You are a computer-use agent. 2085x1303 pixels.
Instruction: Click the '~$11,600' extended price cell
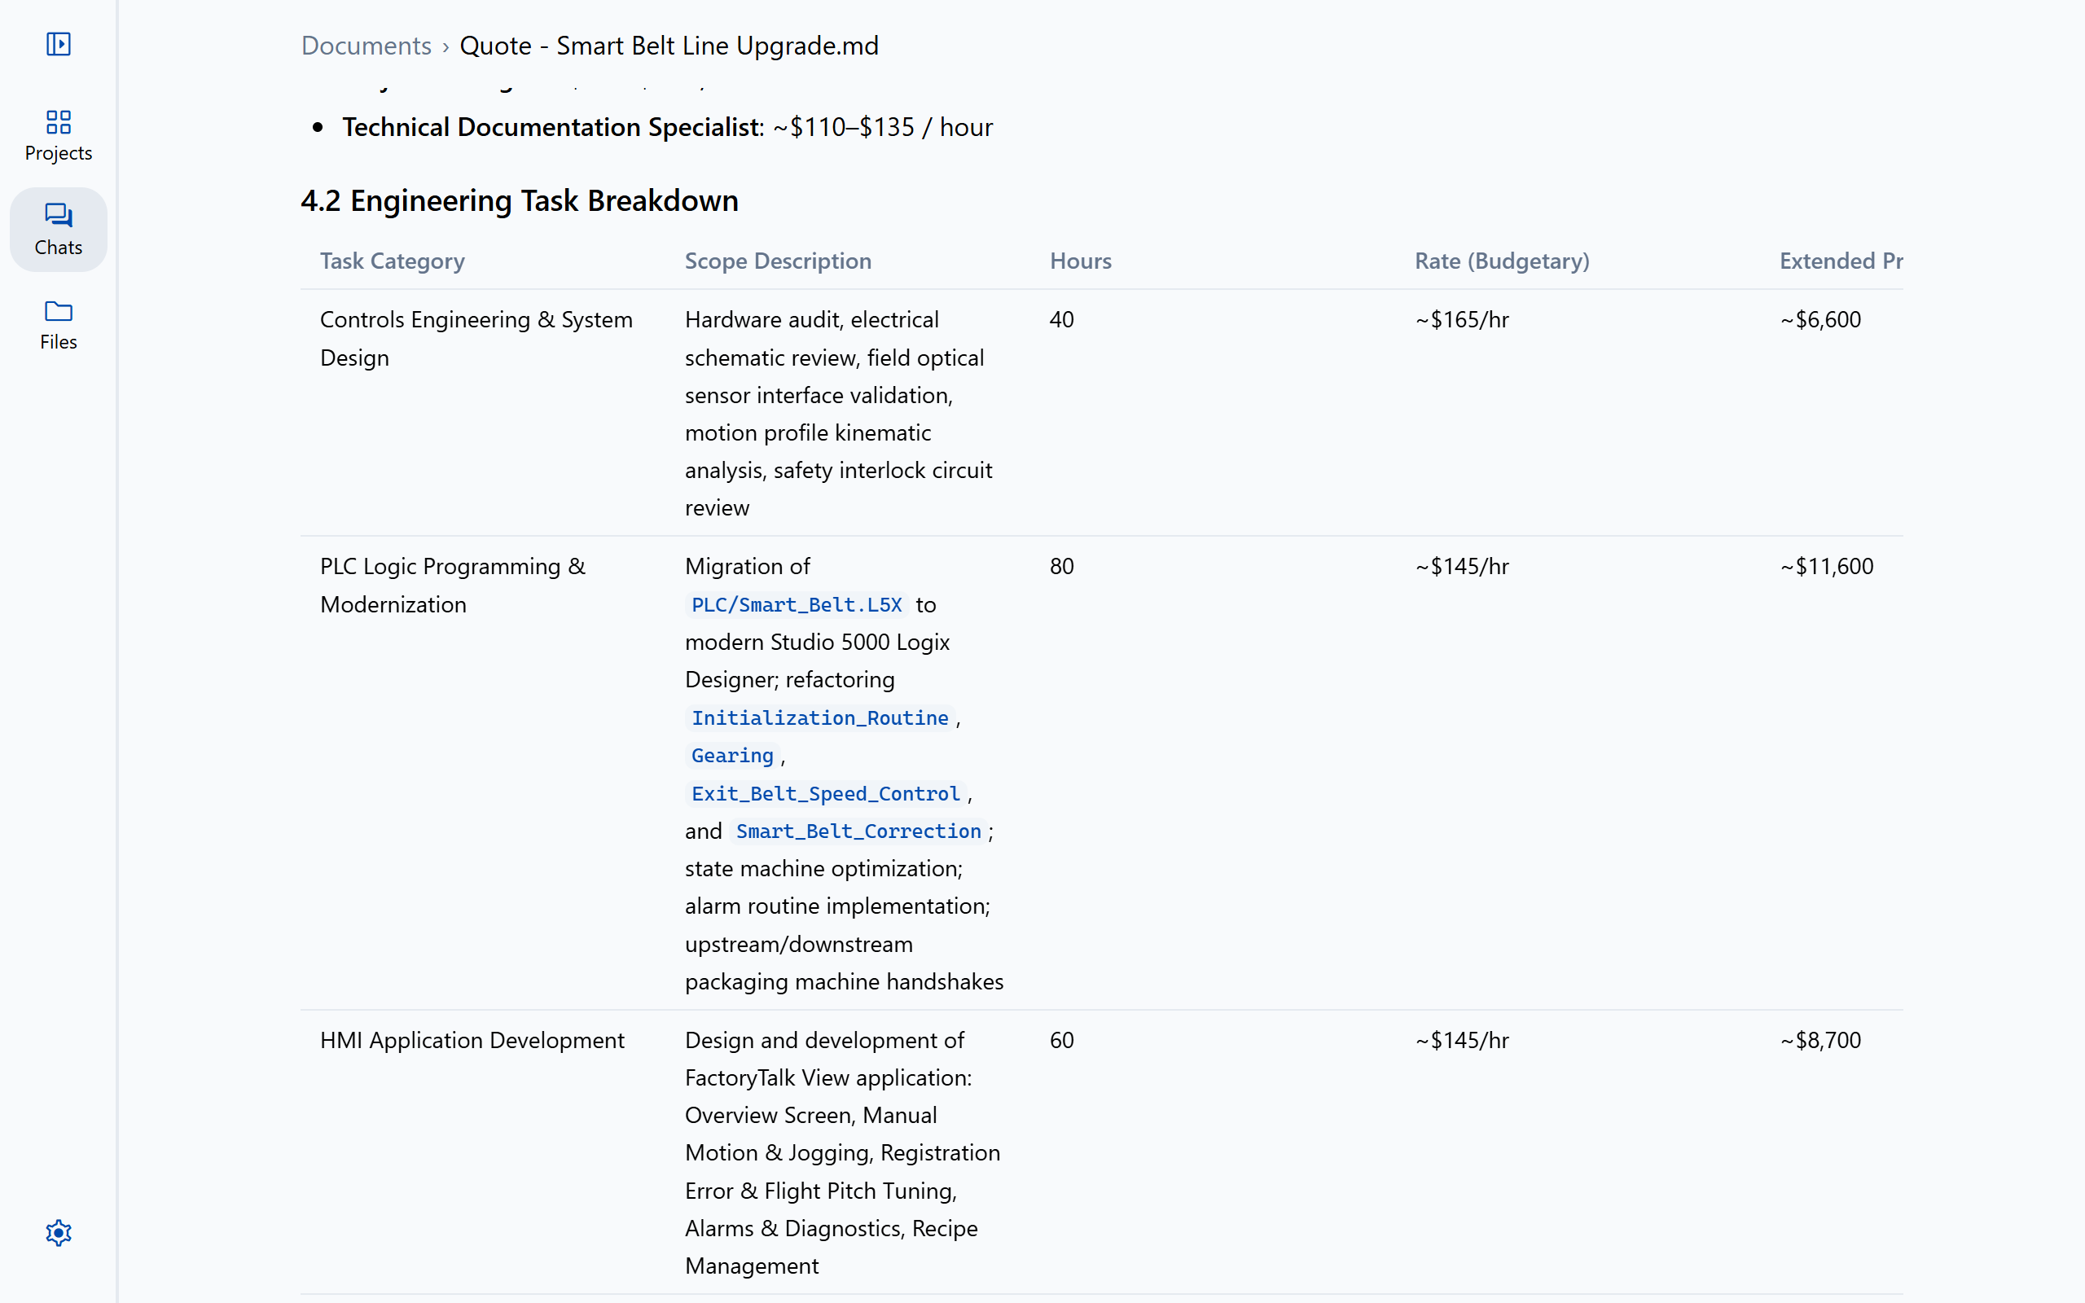click(1827, 566)
